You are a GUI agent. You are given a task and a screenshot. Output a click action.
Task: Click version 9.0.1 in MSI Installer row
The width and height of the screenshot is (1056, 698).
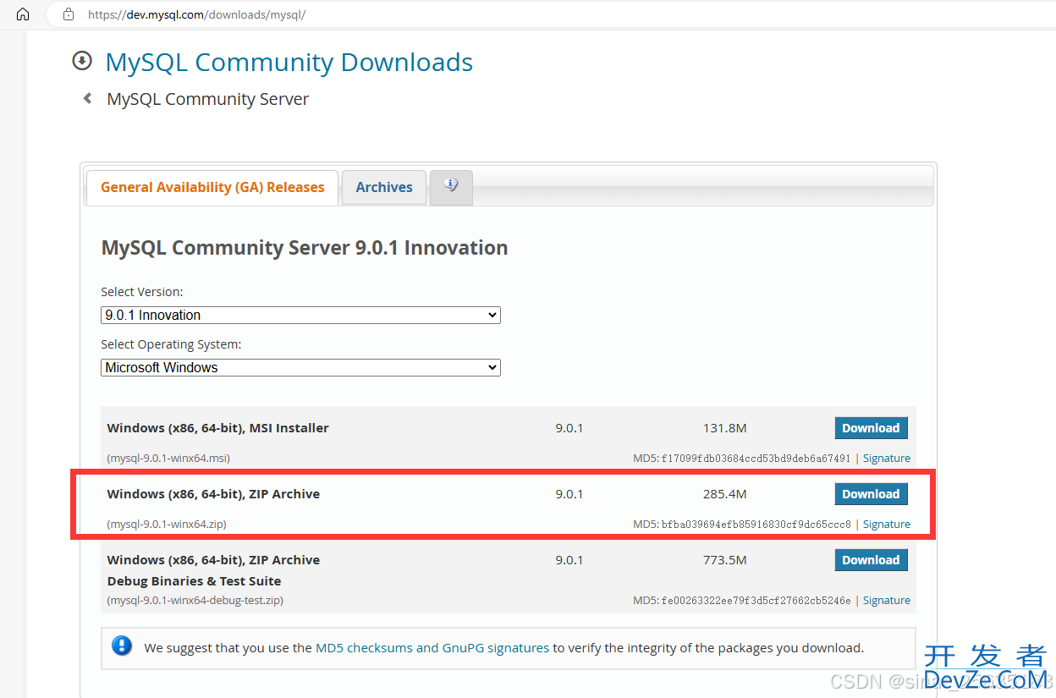point(569,428)
